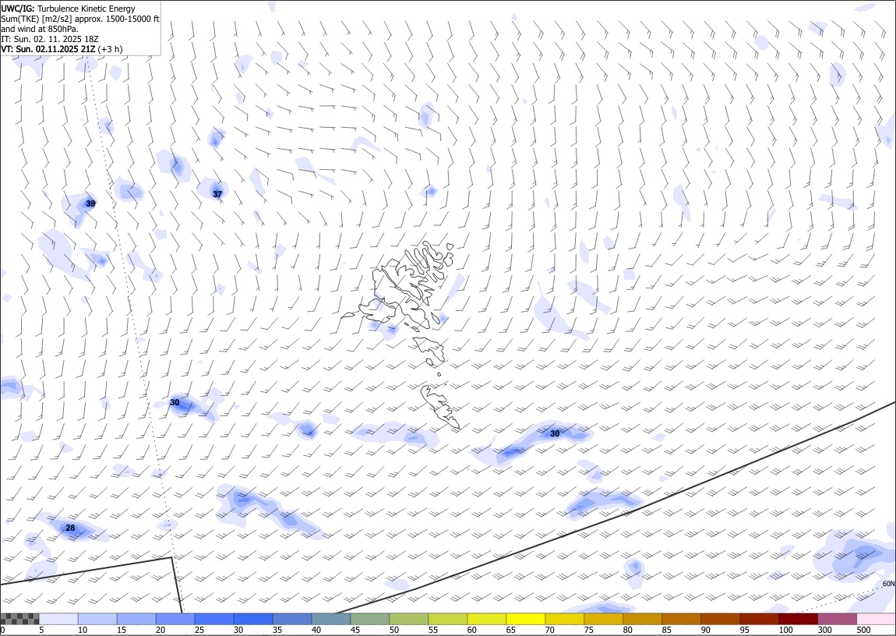Click the 30 label beside the dotted line
The height and width of the screenshot is (636, 896).
pos(175,403)
